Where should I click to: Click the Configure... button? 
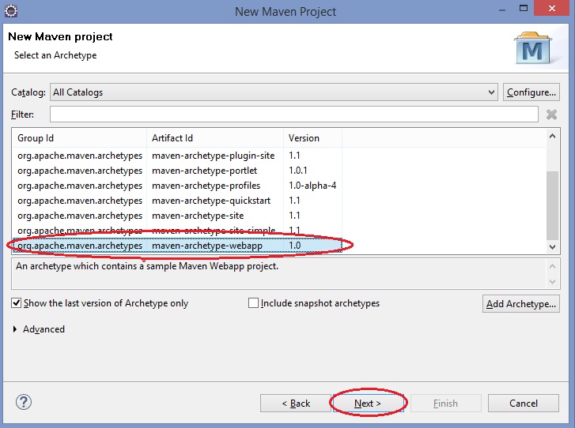531,92
